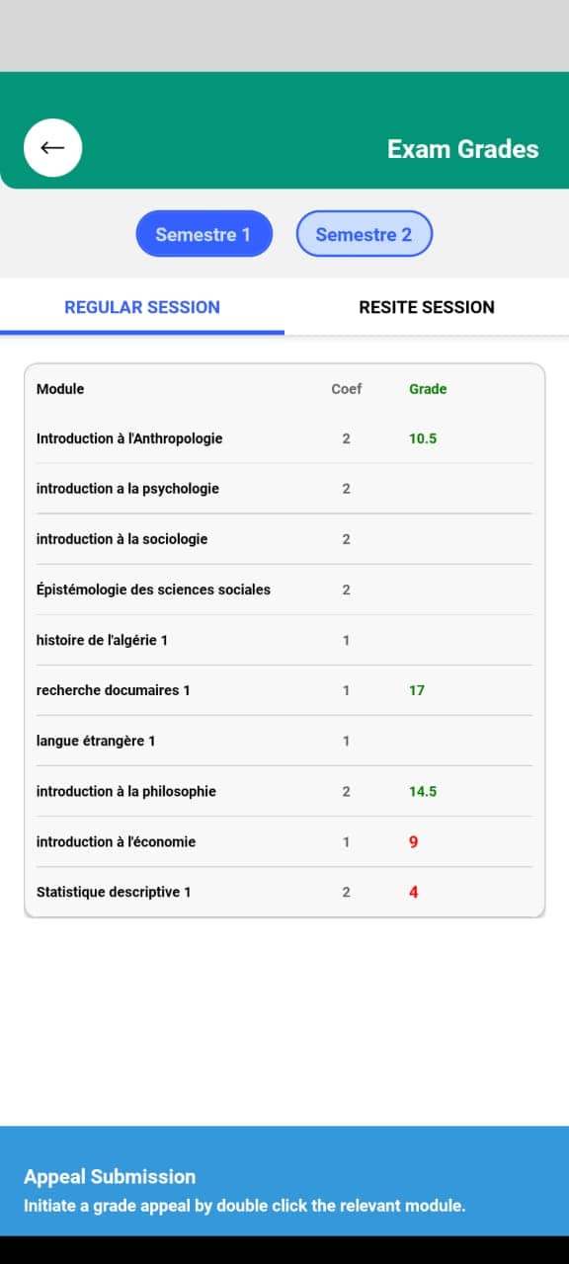The width and height of the screenshot is (569, 1264).
Task: Open the RESITE SESSION tab
Action: tap(427, 307)
